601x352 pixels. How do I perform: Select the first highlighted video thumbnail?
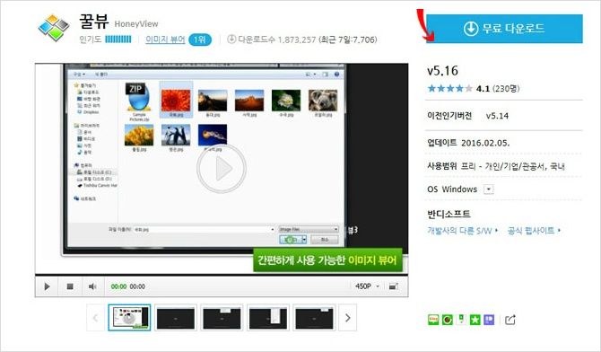pyautogui.click(x=129, y=318)
